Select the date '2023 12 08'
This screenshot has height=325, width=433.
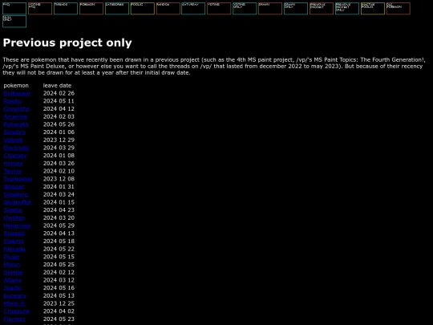pyautogui.click(x=59, y=179)
